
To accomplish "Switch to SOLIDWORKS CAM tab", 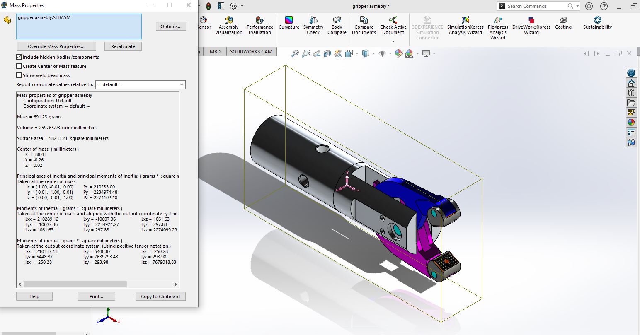I will click(x=251, y=52).
